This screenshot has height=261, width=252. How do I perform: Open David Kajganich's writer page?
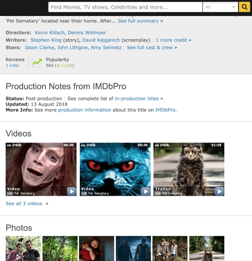[x=101, y=40]
